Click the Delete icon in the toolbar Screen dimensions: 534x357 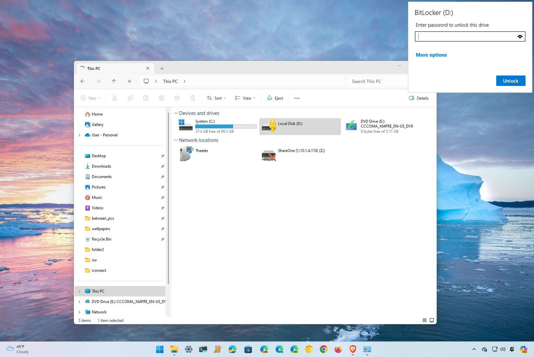193,98
